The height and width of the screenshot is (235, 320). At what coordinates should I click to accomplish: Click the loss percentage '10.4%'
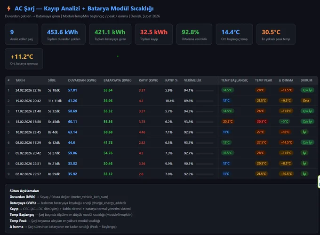coord(170,101)
